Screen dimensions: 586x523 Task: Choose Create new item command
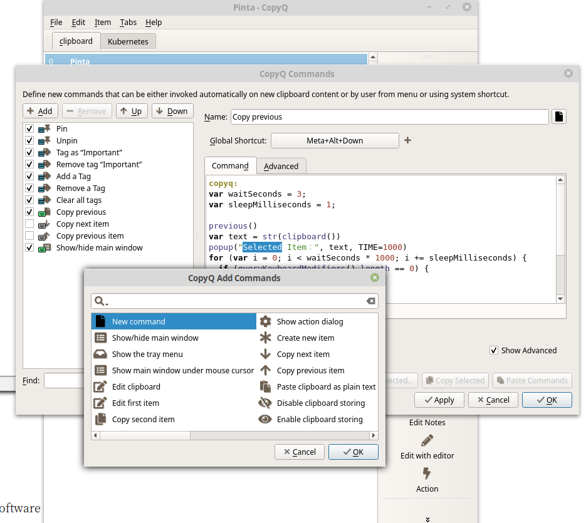tap(317, 338)
